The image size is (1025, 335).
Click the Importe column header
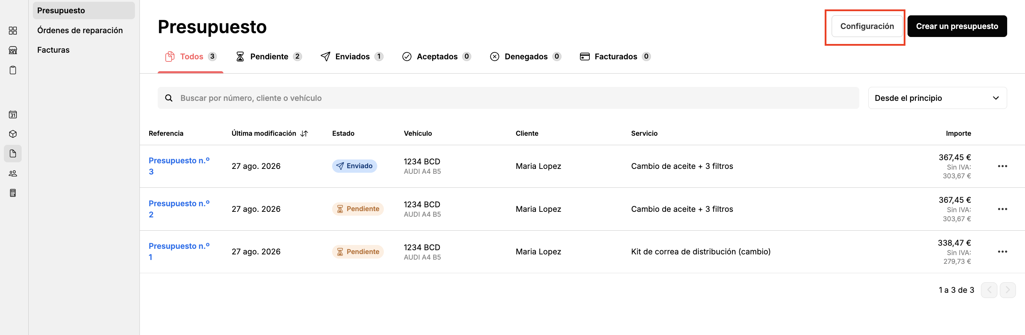[958, 134]
